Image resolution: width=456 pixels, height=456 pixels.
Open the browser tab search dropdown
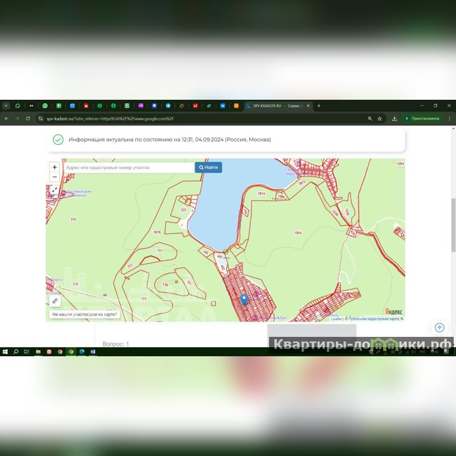[x=6, y=105]
